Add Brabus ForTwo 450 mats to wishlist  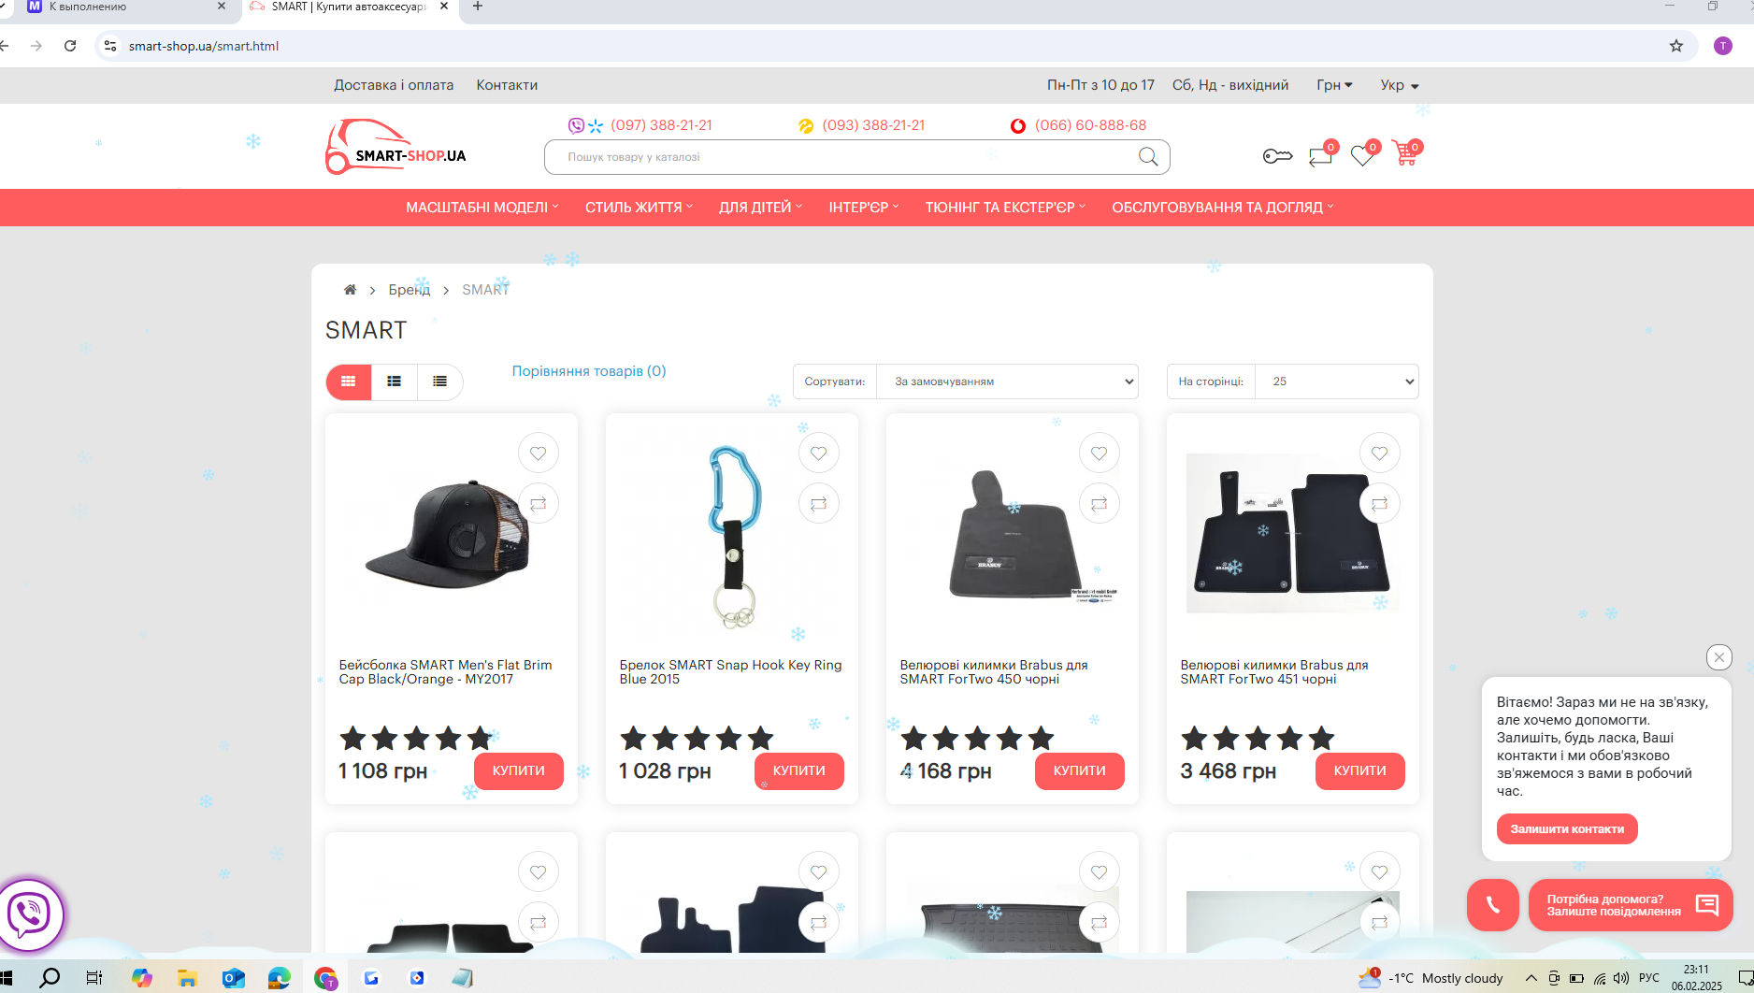click(x=1100, y=453)
